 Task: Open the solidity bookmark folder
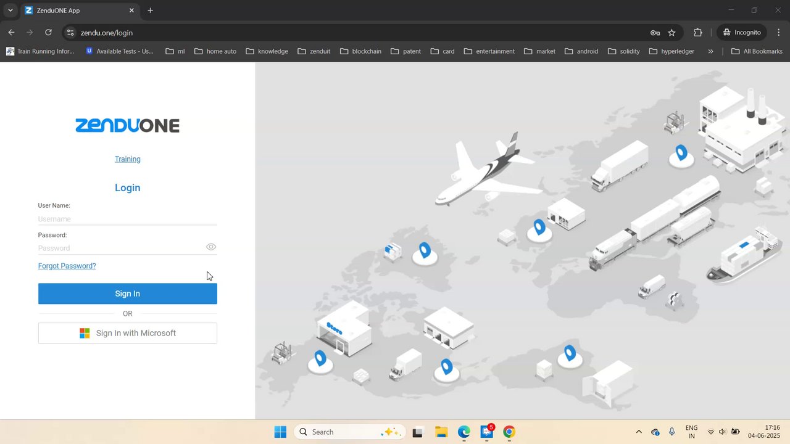coord(624,51)
